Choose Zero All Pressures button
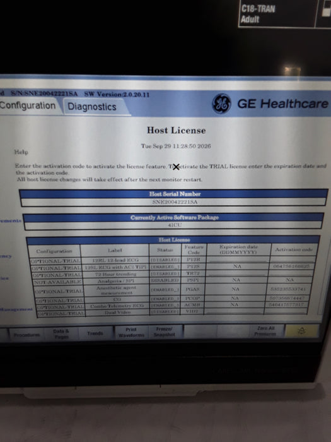 (x=265, y=331)
